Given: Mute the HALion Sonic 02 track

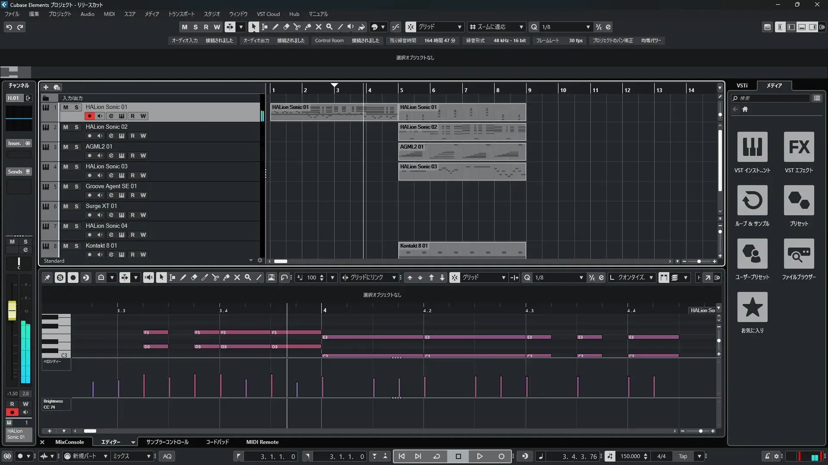Looking at the screenshot, I should (66, 127).
